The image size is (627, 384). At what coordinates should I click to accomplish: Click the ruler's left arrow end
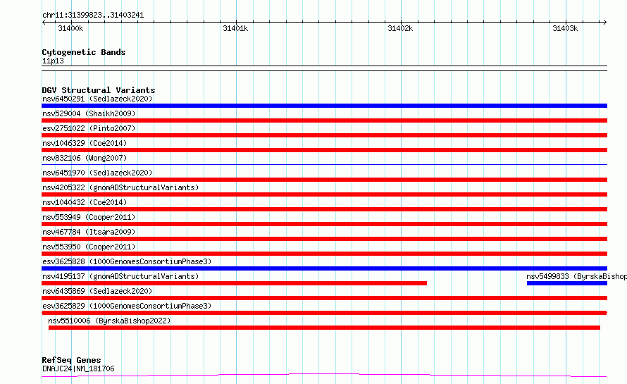(44, 23)
